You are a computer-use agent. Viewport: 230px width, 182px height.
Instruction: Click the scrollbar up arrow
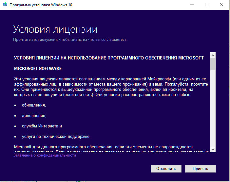(213, 55)
